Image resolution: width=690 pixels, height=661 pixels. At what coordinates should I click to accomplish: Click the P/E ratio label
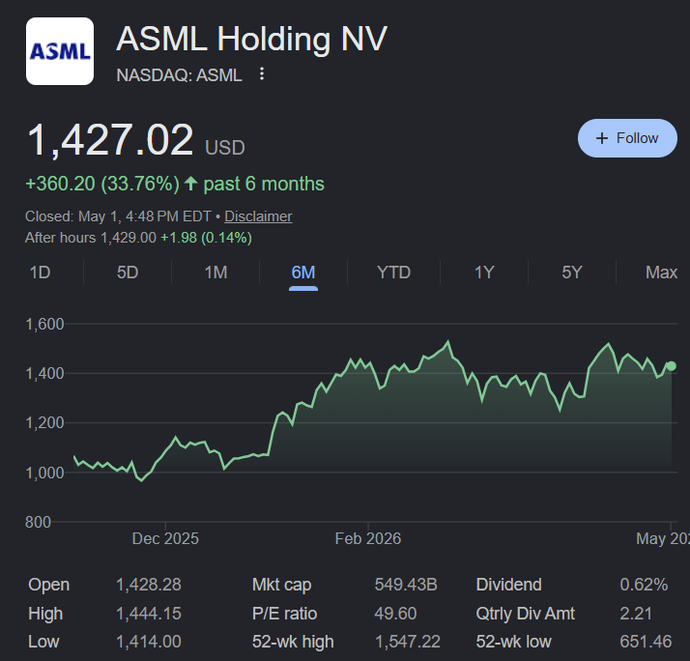pos(285,614)
